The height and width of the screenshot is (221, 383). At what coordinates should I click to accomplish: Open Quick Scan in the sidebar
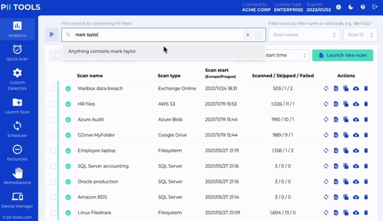17,53
